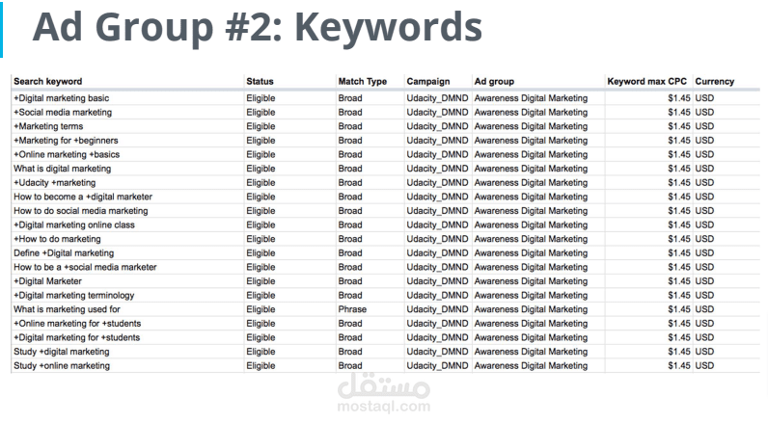The image size is (768, 423).
Task: Select the +Digital marketing basic keyword cell
Action: click(61, 98)
